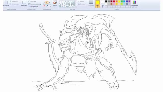Viewport: 163px width, 92px height.
Task: Select the Eraser tool
Action: pos(44,6)
